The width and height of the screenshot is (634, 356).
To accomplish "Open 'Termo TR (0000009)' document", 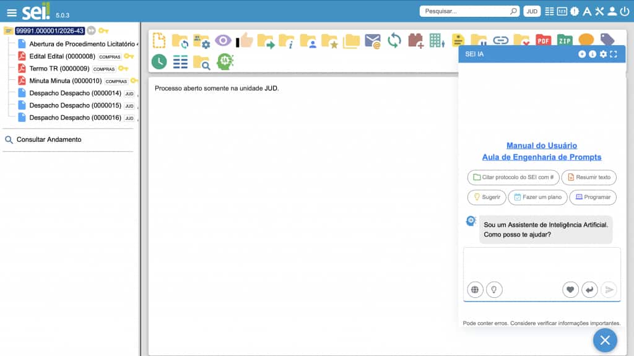I will (59, 68).
